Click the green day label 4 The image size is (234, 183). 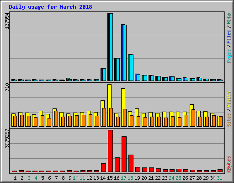click(x=36, y=178)
